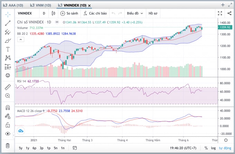
Task: Click the So sánh compare button
Action: [x=69, y=13]
